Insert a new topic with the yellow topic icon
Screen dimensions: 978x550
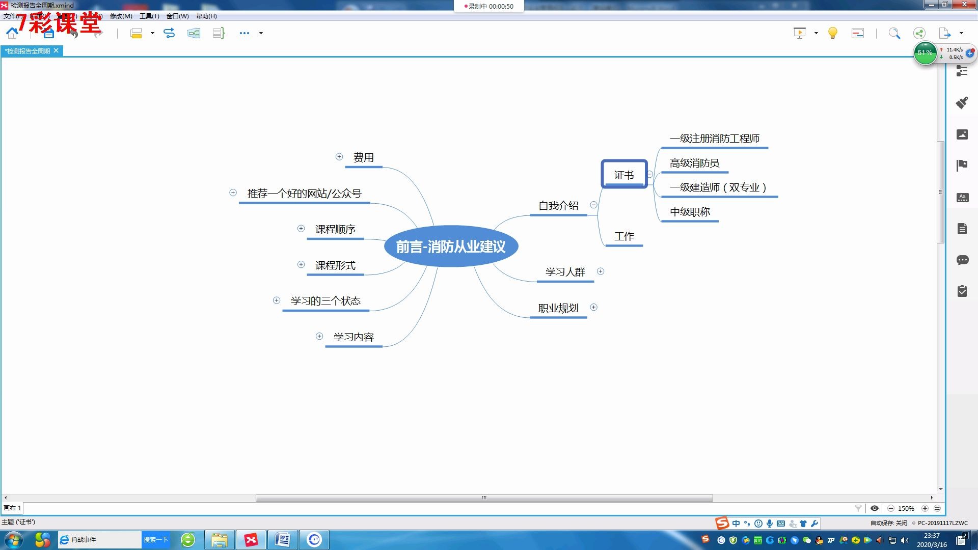pos(136,33)
